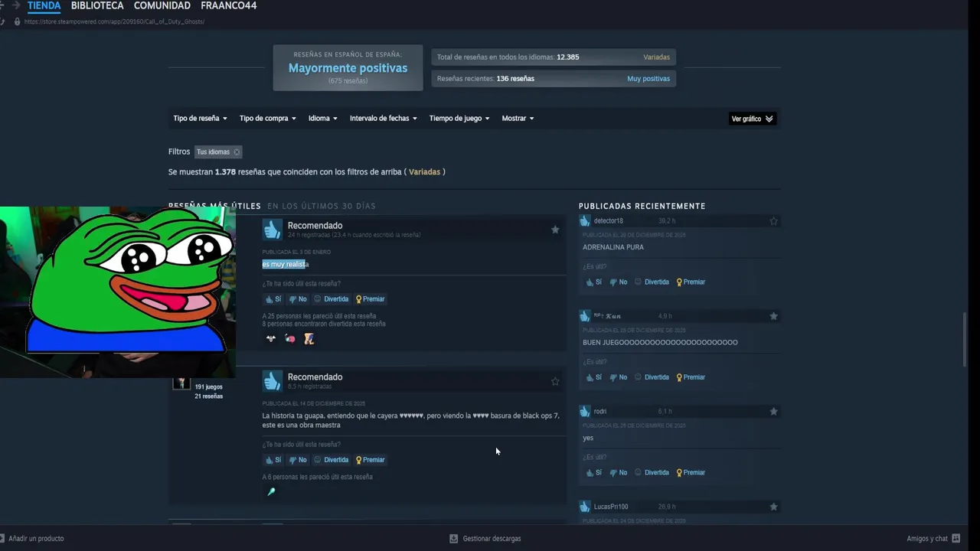Vote Sí on the es muy realista review
The height and width of the screenshot is (551, 980).
pos(273,299)
